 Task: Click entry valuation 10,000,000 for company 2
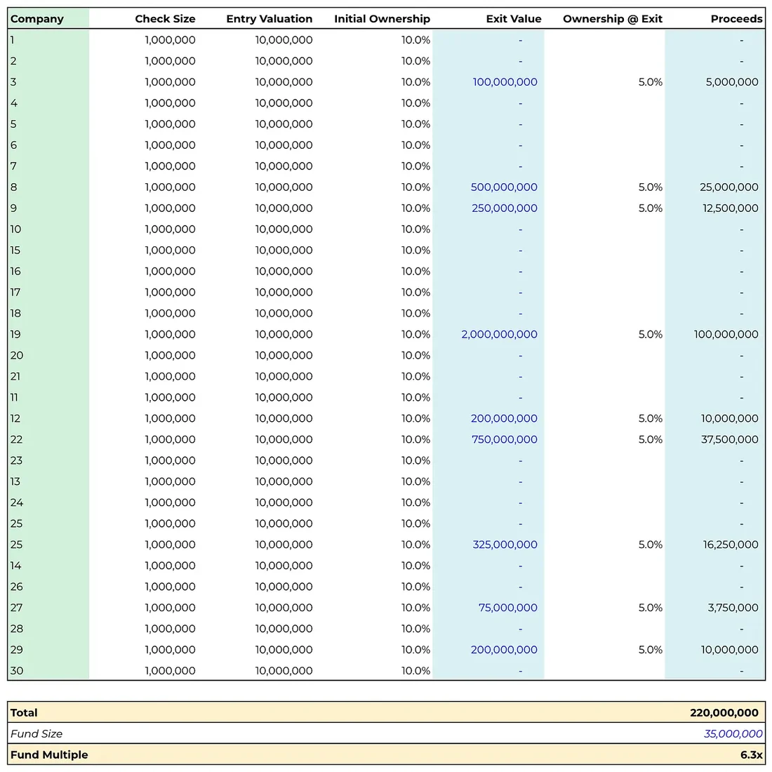(x=284, y=61)
